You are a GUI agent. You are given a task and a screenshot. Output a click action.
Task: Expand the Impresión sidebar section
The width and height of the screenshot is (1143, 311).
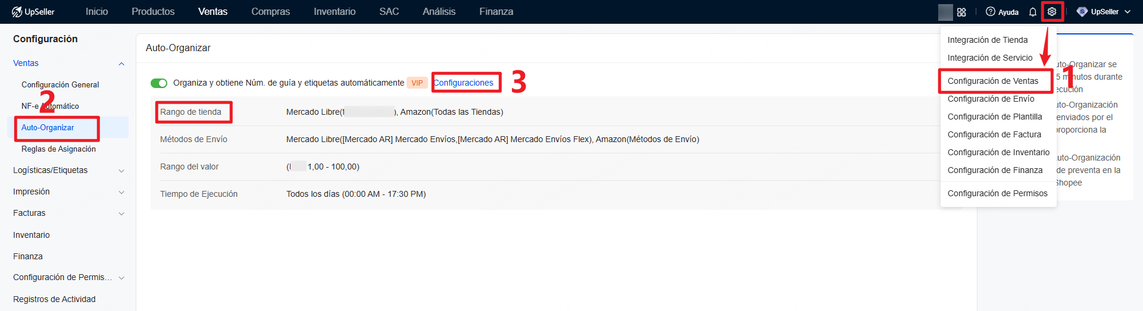(121, 192)
